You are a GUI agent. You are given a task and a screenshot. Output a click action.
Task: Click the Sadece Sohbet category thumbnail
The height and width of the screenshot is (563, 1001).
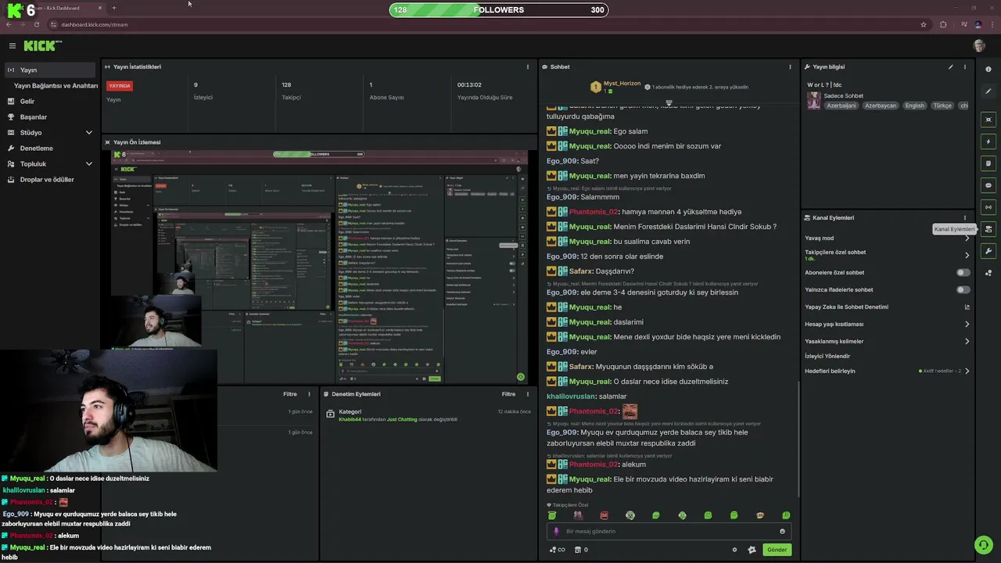pos(814,101)
